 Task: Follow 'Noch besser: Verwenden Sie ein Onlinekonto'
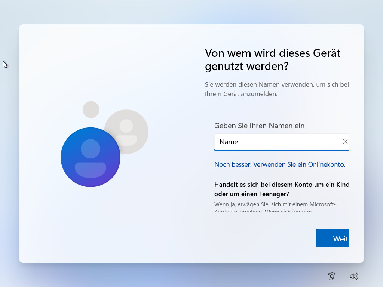[x=280, y=164]
